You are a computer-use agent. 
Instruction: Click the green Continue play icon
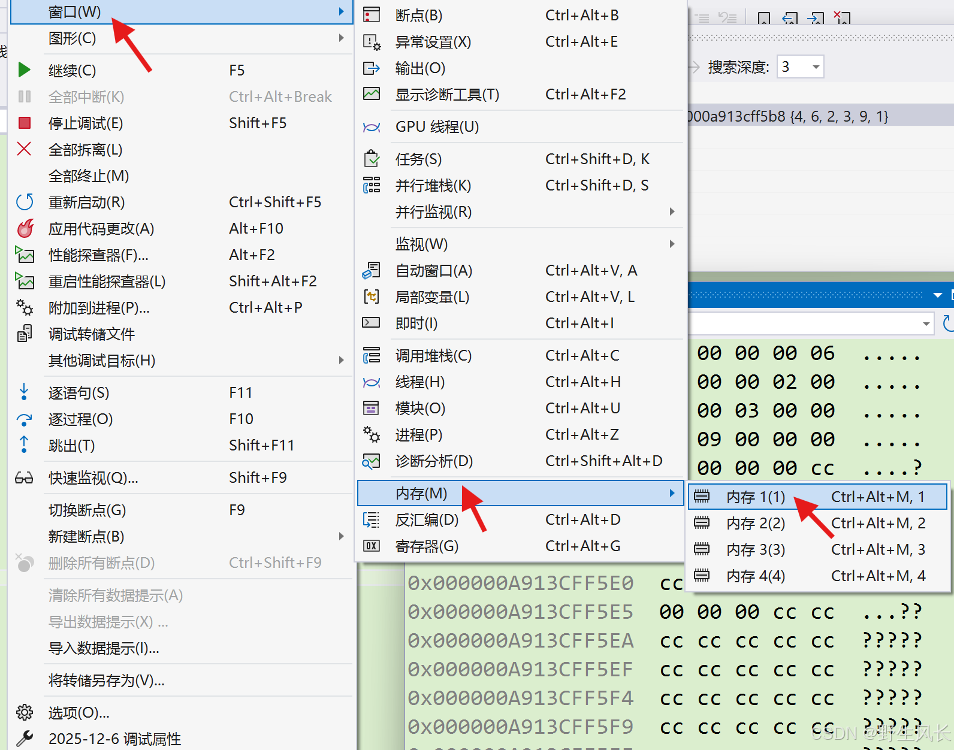click(x=24, y=70)
